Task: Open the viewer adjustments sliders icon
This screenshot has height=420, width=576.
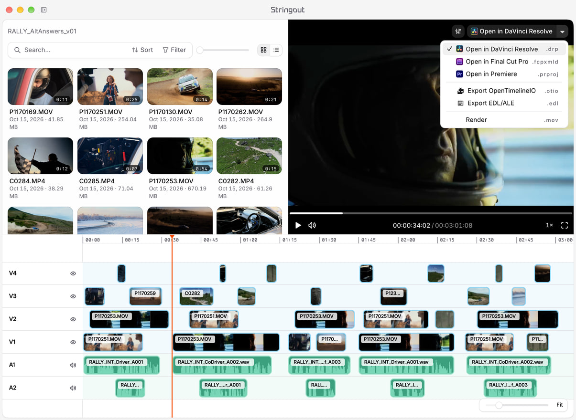Action: pos(458,31)
